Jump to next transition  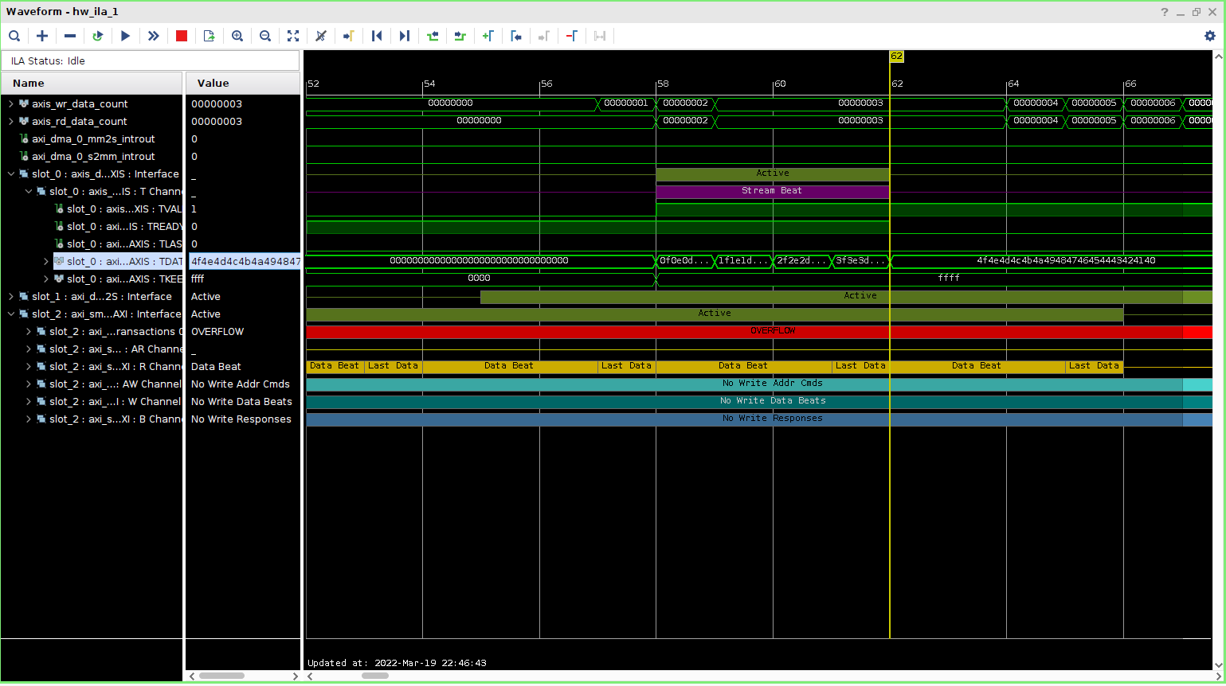point(460,36)
